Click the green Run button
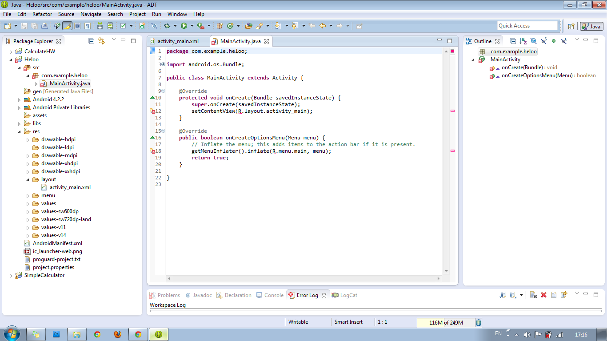The image size is (607, 341). (184, 26)
